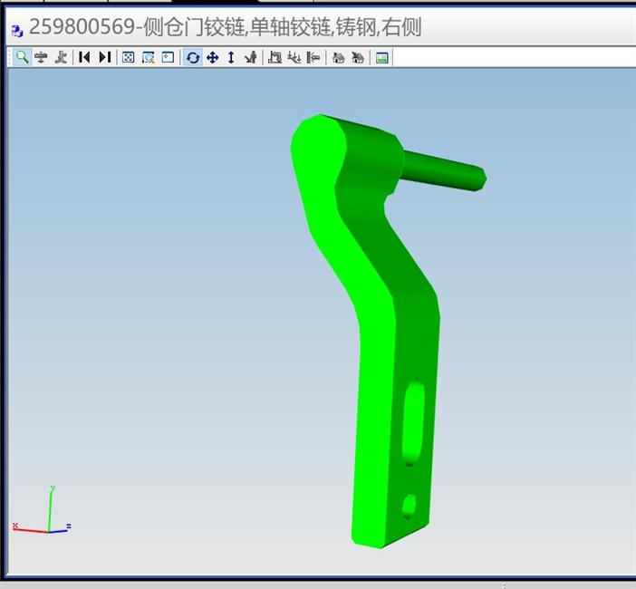Click the second house-shaped view icon
This screenshot has width=636, height=589.
tap(357, 57)
